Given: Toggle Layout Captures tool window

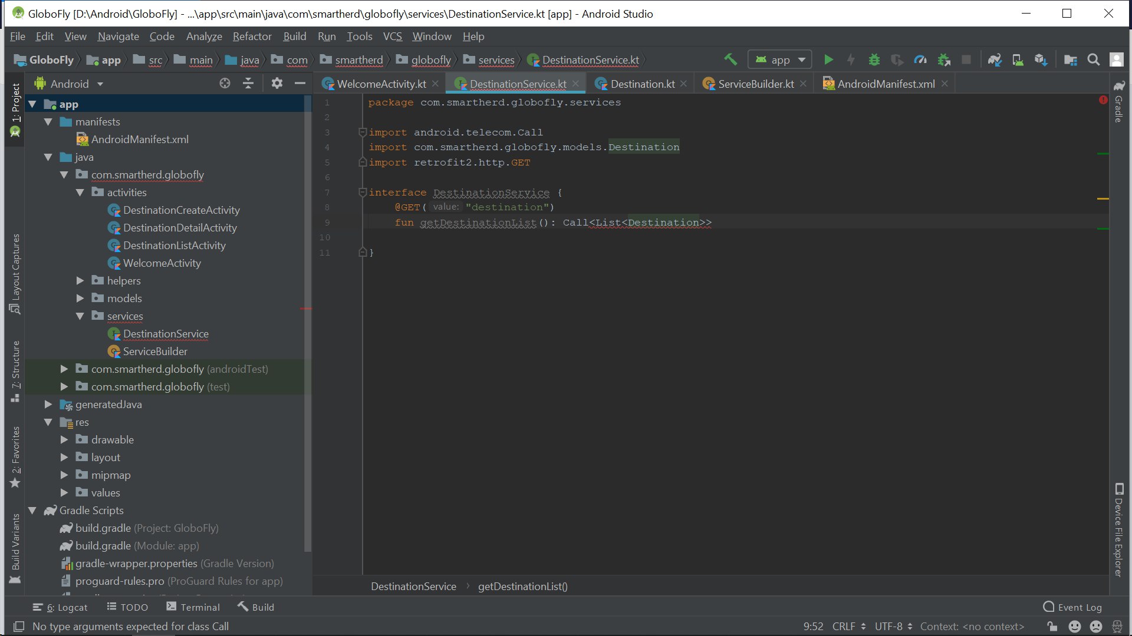Looking at the screenshot, I should (15, 274).
